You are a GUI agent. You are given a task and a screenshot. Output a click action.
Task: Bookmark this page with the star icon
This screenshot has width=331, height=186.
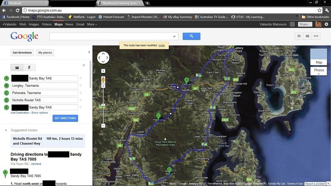319,10
